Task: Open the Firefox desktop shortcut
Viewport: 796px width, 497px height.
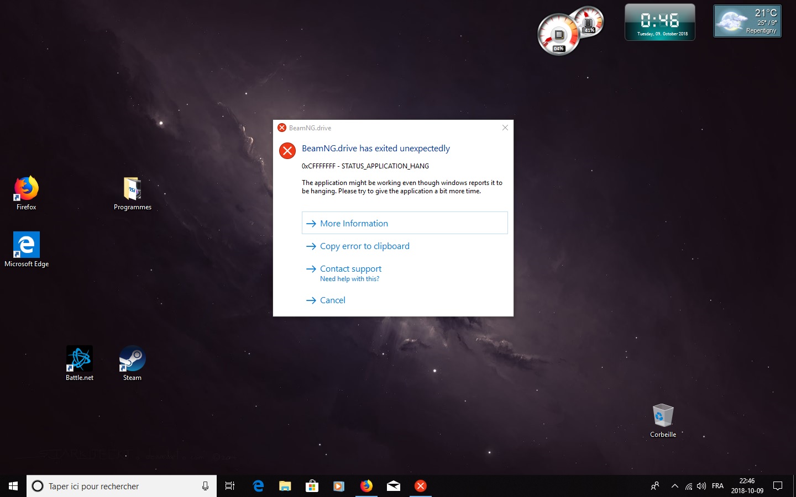Action: (26, 193)
